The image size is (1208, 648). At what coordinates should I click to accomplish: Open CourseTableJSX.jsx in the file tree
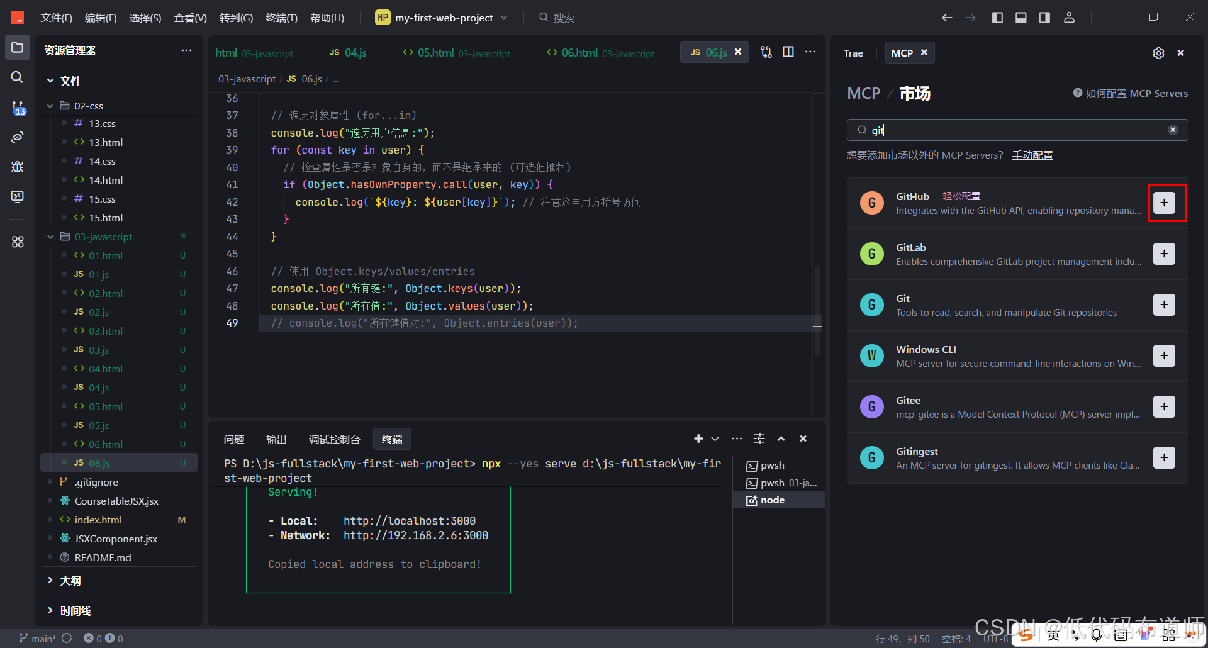[x=120, y=501]
